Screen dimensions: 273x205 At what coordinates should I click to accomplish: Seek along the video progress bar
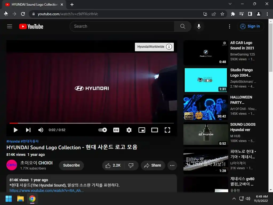(x=92, y=123)
